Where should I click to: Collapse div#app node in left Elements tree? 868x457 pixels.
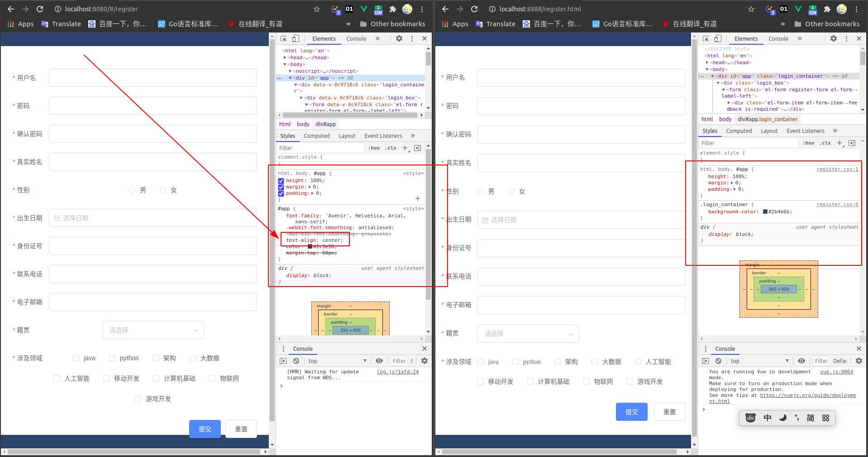[291, 78]
